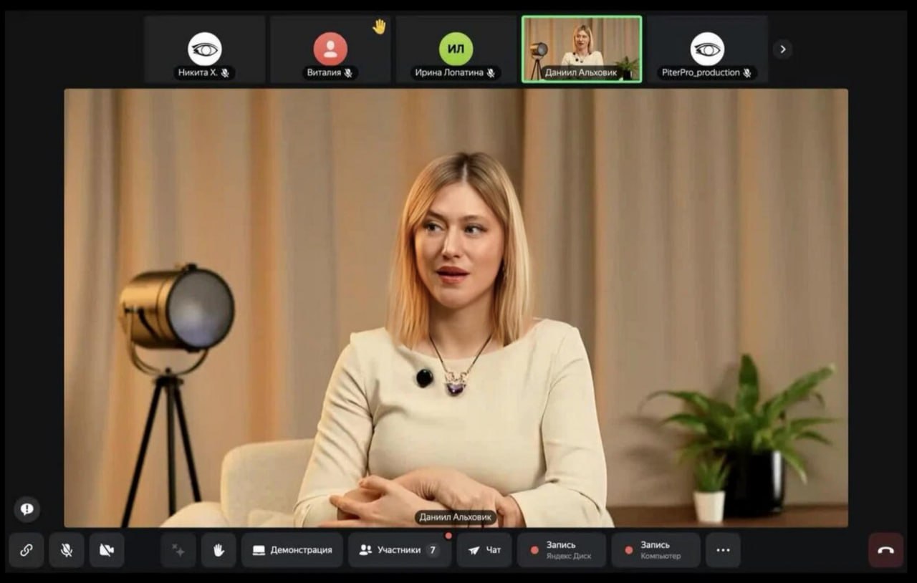
Task: Raise hand using the hand icon
Action: pos(219,550)
